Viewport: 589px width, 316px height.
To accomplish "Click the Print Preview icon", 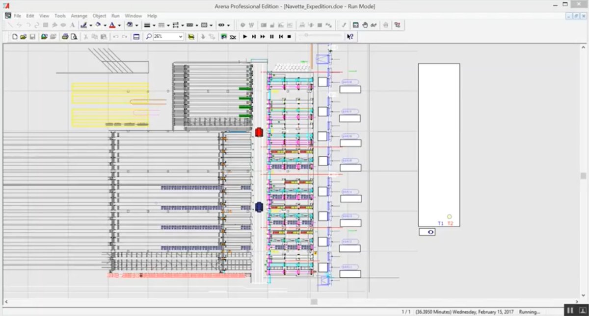I will click(74, 36).
